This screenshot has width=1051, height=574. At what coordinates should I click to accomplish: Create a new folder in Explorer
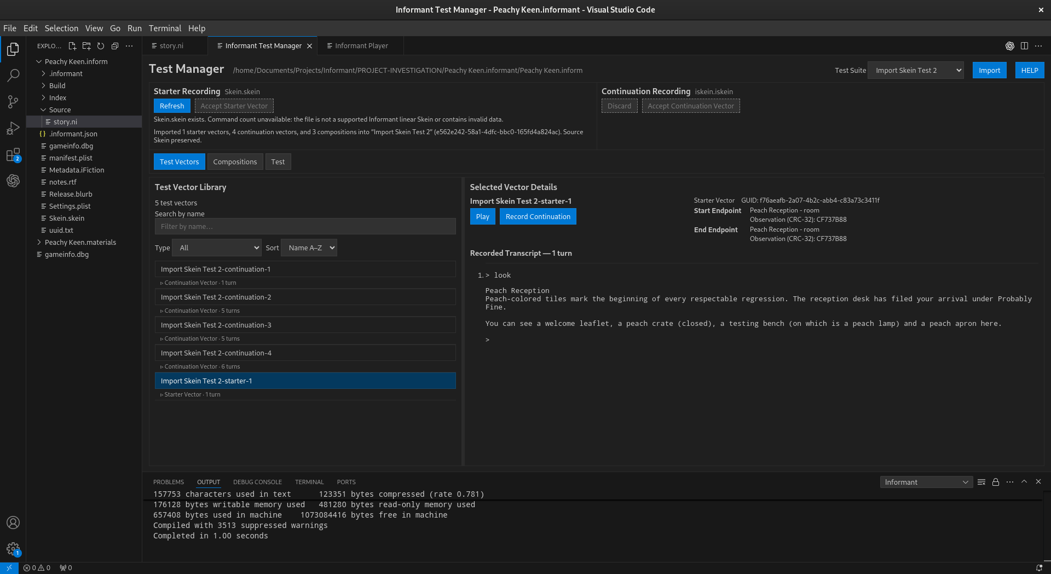click(x=86, y=46)
